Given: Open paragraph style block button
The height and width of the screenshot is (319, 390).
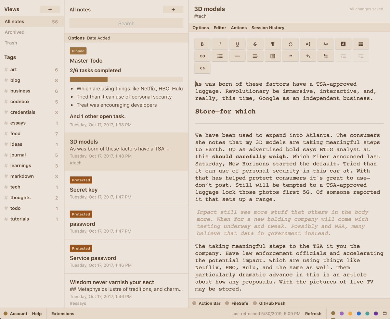Looking at the screenshot, I should click(273, 56).
